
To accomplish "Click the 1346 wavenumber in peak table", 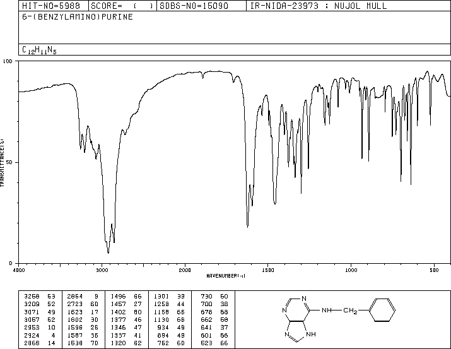I will coord(118,328).
